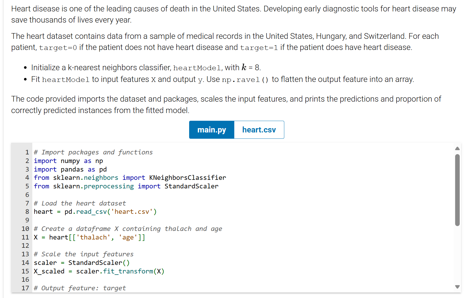Place cursor on the 'import numpy as np' line
This screenshot has height=298, width=464.
coord(68,161)
